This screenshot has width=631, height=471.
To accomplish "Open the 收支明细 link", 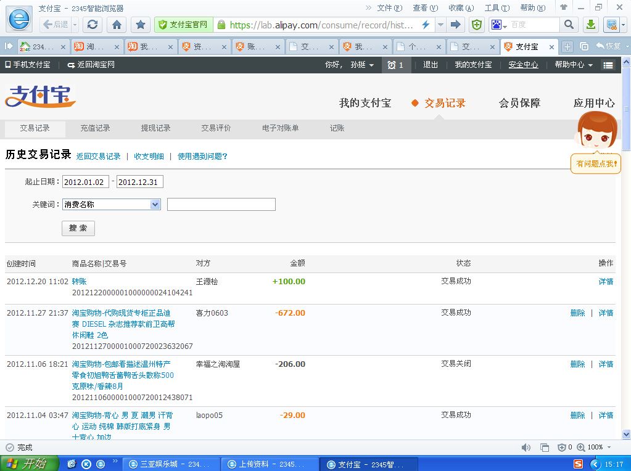I will coord(149,157).
